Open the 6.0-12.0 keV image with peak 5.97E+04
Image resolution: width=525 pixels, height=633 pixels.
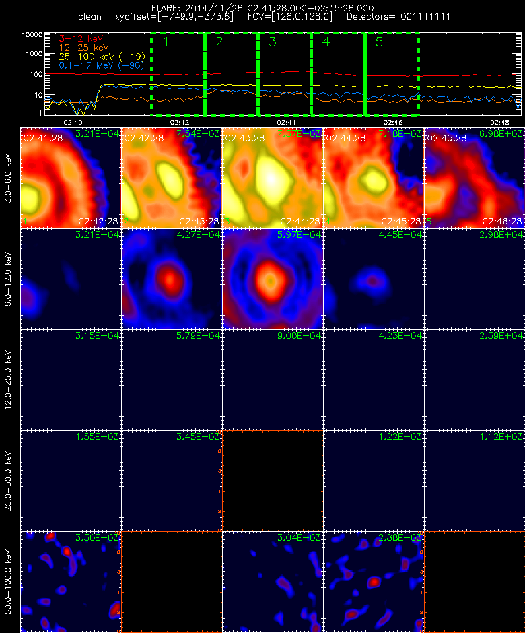pos(273,279)
